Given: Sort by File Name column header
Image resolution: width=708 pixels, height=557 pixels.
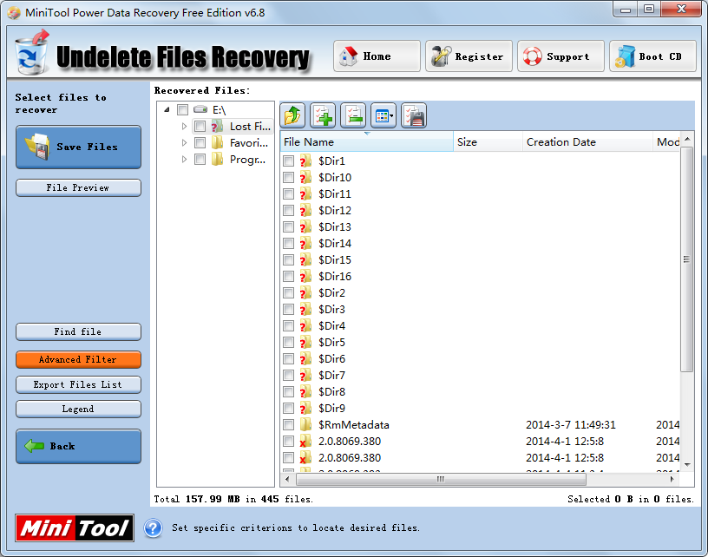Looking at the screenshot, I should pyautogui.click(x=367, y=141).
